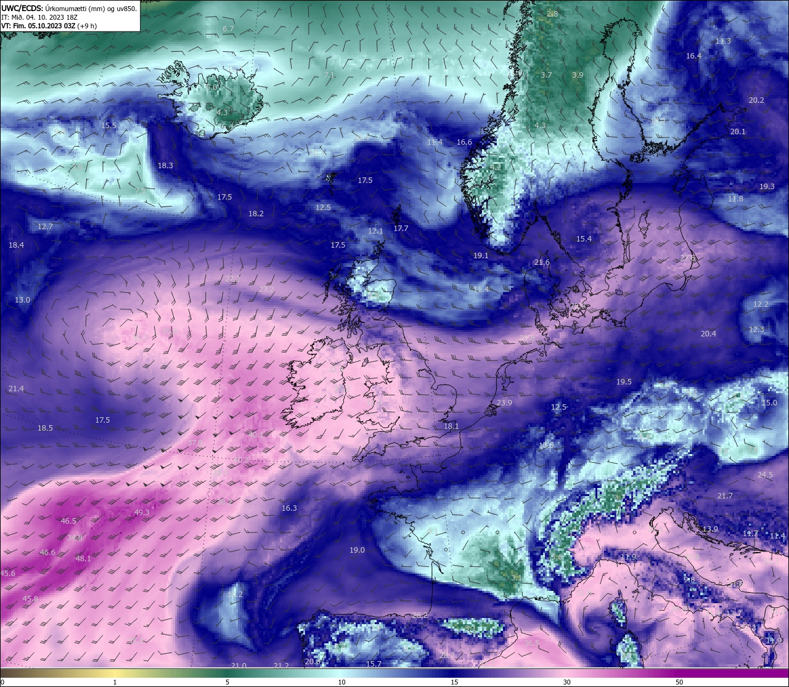Click the map value 11.8
The height and width of the screenshot is (687, 789).
(x=735, y=199)
